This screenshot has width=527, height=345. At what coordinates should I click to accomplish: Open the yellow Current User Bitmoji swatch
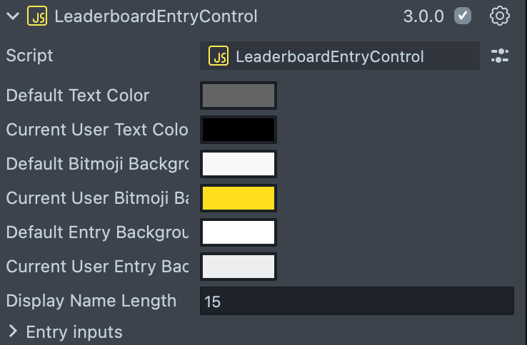[239, 198]
